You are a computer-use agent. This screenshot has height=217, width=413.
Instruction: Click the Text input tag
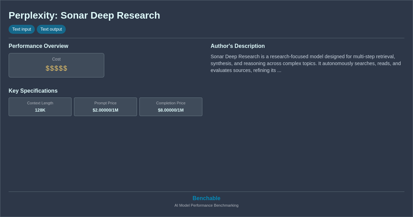[22, 29]
